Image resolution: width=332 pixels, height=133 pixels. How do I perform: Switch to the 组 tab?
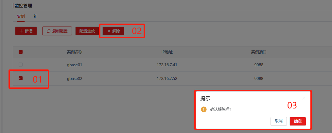(35, 16)
